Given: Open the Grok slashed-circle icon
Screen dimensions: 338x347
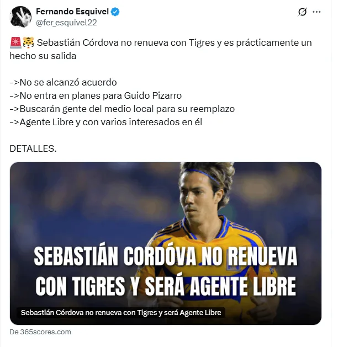Looking at the screenshot, I should point(302,12).
